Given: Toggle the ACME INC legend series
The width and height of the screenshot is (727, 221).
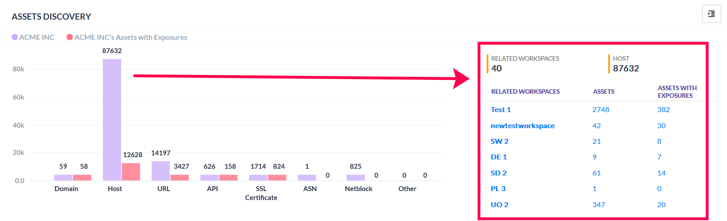Looking at the screenshot, I should pyautogui.click(x=33, y=38).
